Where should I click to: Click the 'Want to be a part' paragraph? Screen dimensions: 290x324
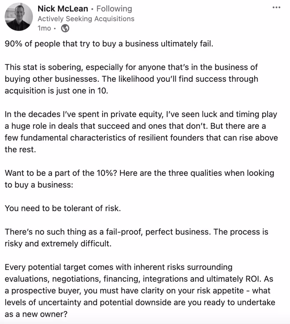(x=139, y=179)
